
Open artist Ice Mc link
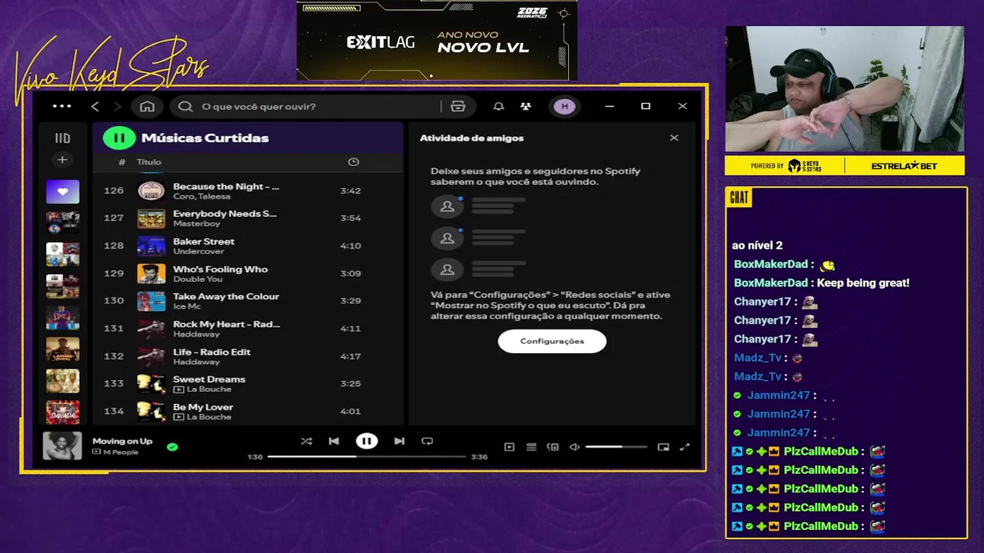click(187, 306)
